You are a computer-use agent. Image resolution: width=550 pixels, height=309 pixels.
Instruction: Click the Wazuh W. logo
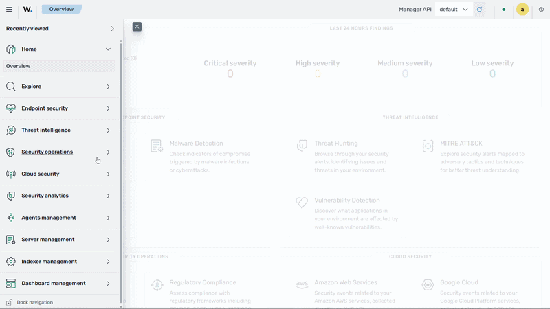click(x=27, y=10)
